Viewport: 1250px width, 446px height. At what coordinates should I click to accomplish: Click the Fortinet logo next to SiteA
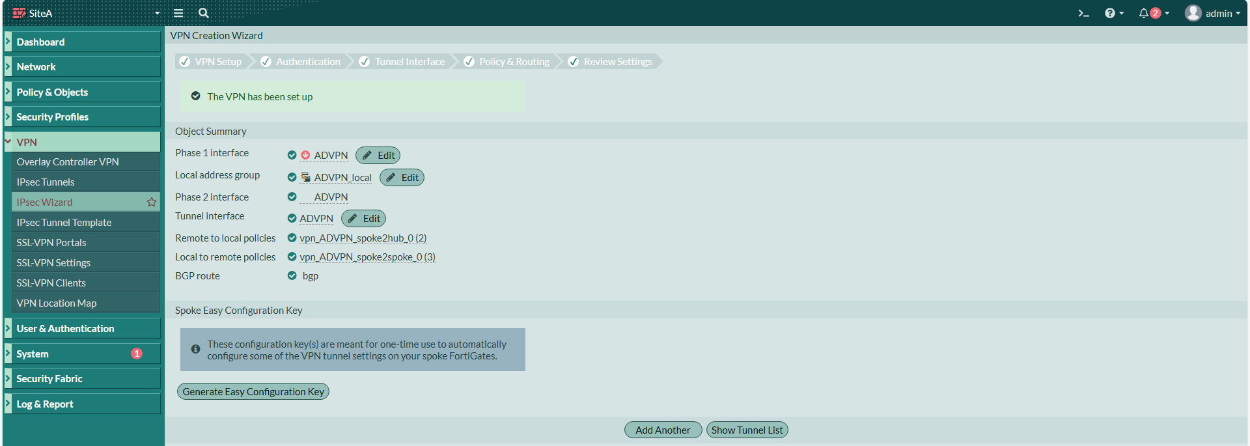click(20, 13)
